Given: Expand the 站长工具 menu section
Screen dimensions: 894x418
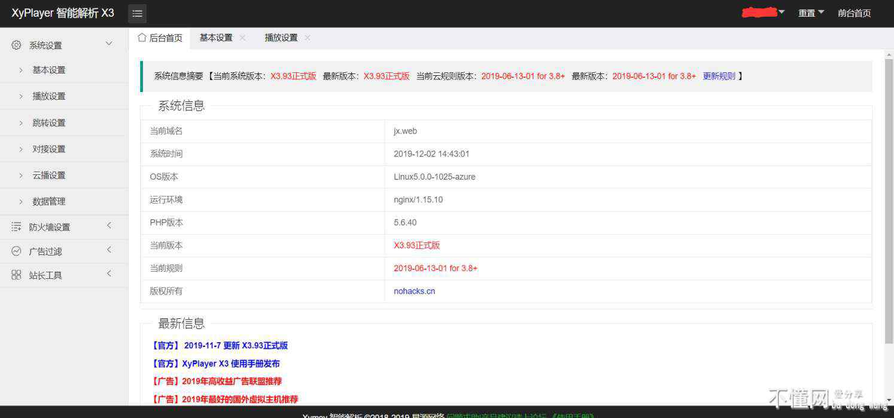Looking at the screenshot, I should point(109,274).
